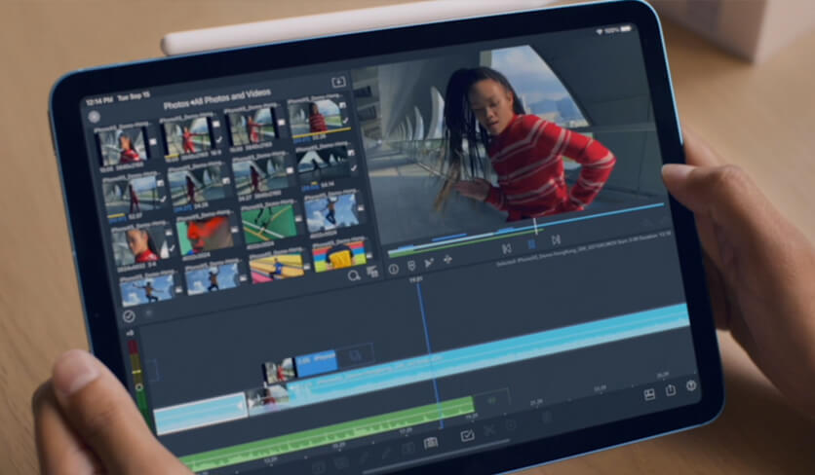The width and height of the screenshot is (815, 475).
Task: Select the green sports court library clip
Action: click(270, 224)
